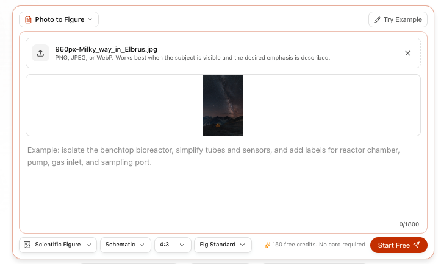Viewport: 441px width, 264px height.
Task: Open the Photo to Figure mode dropdown
Action: 59,19
